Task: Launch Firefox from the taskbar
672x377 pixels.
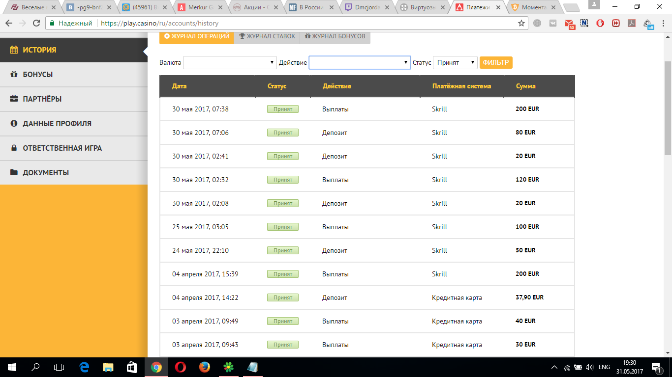Action: [x=205, y=367]
